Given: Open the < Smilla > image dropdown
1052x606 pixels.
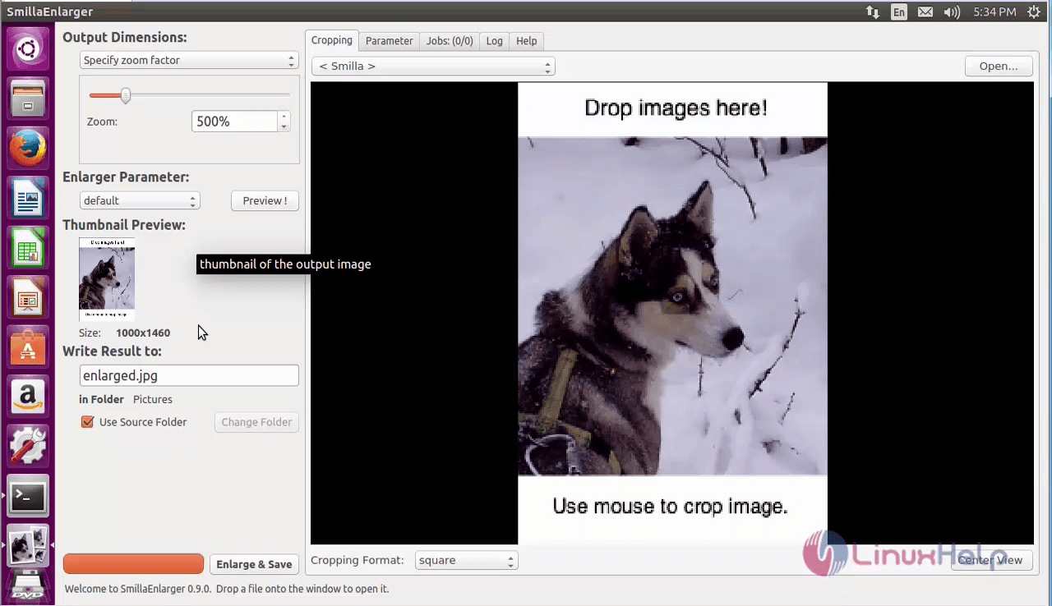Looking at the screenshot, I should click(x=433, y=66).
